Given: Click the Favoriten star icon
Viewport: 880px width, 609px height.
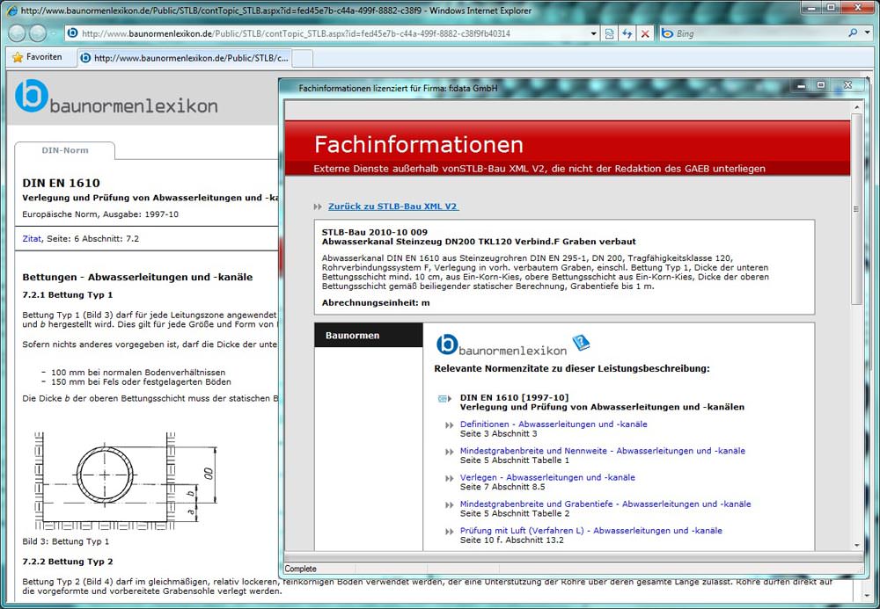Looking at the screenshot, I should point(18,57).
